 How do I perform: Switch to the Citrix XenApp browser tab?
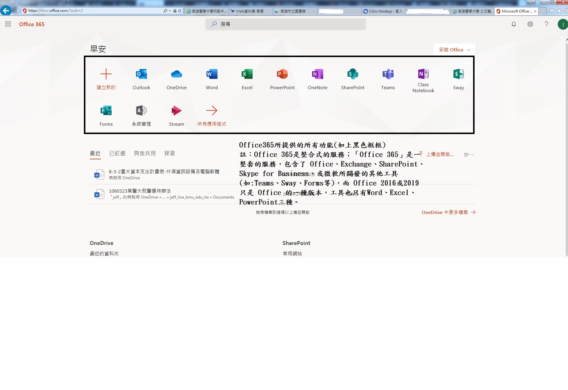click(384, 11)
